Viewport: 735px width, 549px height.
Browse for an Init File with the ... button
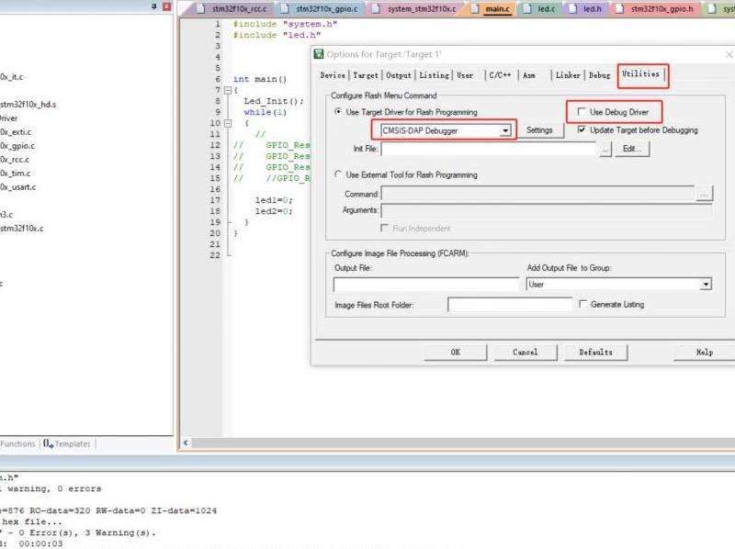click(605, 150)
